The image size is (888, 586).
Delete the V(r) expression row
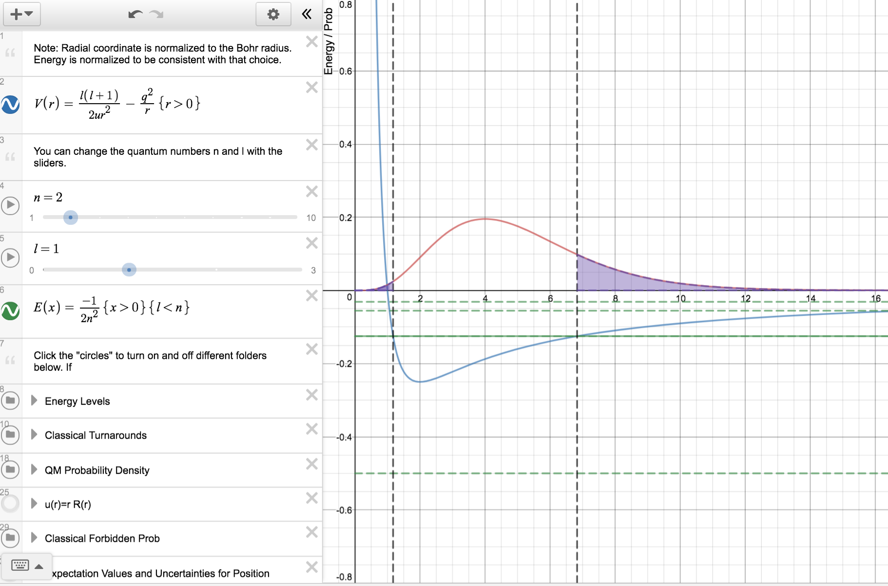pos(312,88)
